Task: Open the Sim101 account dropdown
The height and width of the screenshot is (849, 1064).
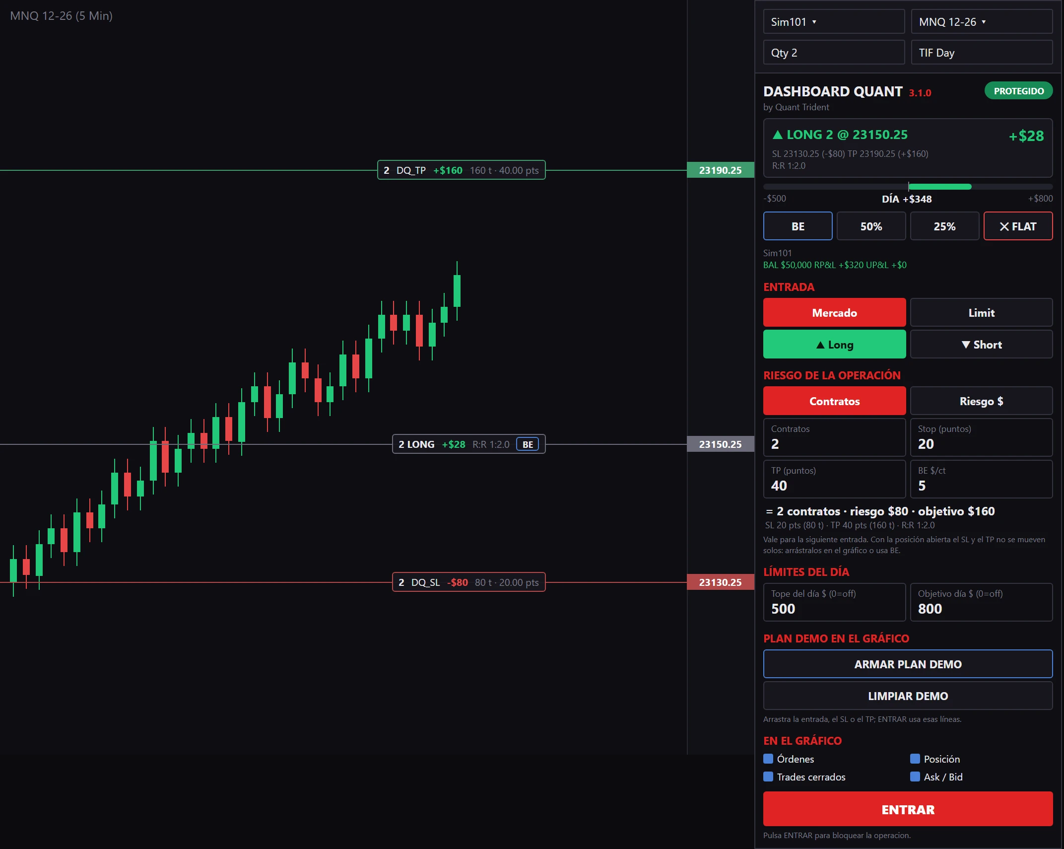Action: tap(834, 22)
